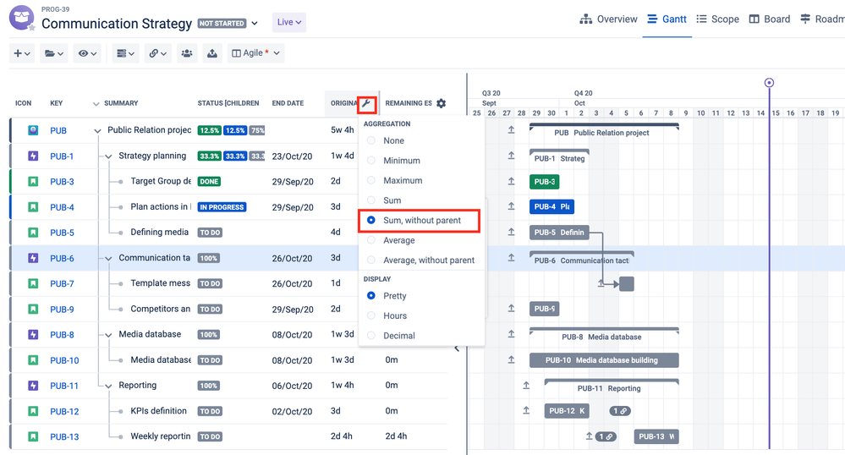This screenshot has height=455, width=845.
Task: Collapse the Strategy planning row
Action: 108,156
